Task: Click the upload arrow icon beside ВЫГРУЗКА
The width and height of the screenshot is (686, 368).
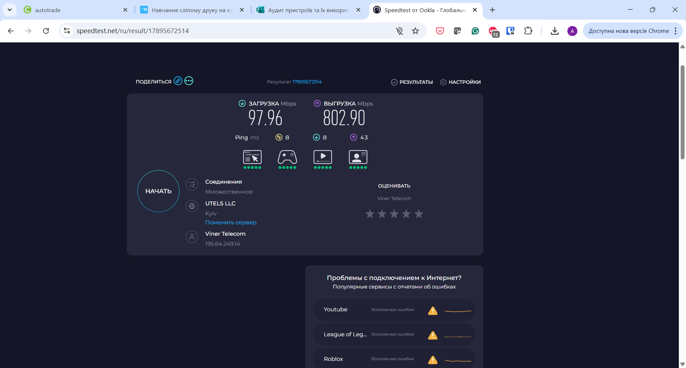Action: tap(317, 103)
